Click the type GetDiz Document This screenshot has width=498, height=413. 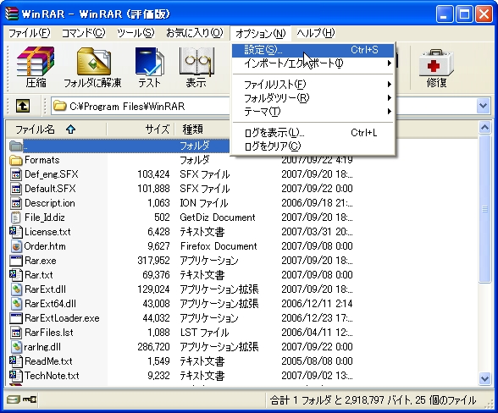click(218, 218)
